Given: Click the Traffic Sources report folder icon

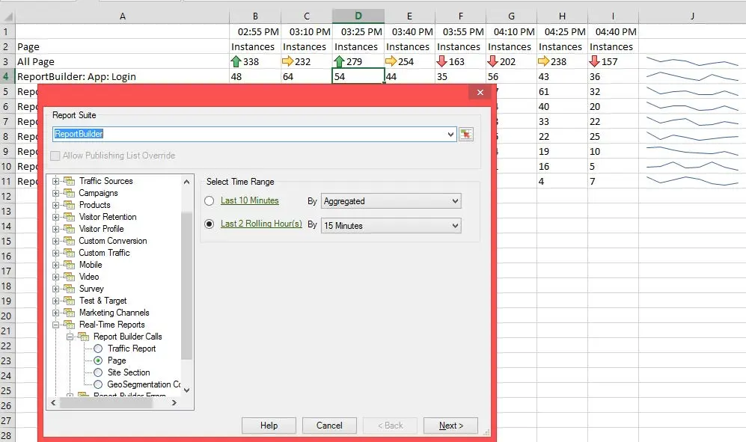Looking at the screenshot, I should tap(69, 181).
